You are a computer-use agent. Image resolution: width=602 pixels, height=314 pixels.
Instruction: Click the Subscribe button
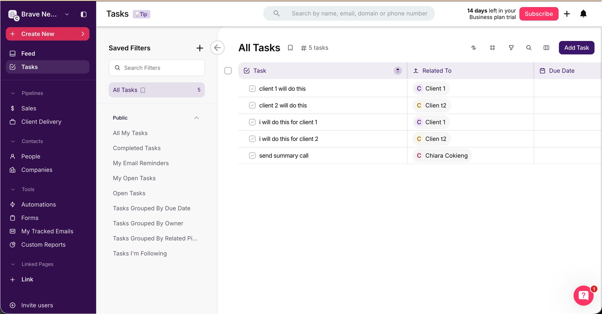[x=538, y=14]
